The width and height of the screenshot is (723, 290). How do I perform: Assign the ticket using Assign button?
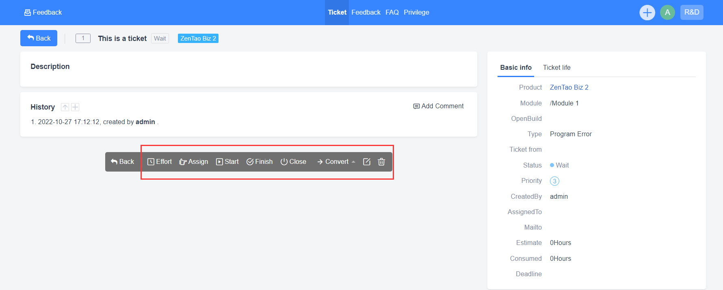pyautogui.click(x=194, y=162)
